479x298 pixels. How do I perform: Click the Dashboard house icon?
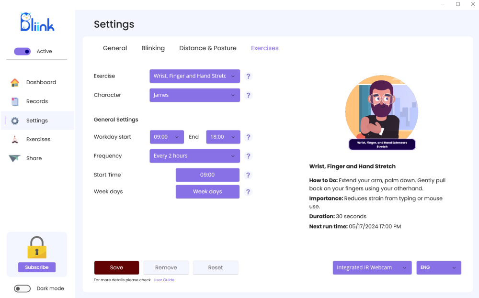coord(15,82)
